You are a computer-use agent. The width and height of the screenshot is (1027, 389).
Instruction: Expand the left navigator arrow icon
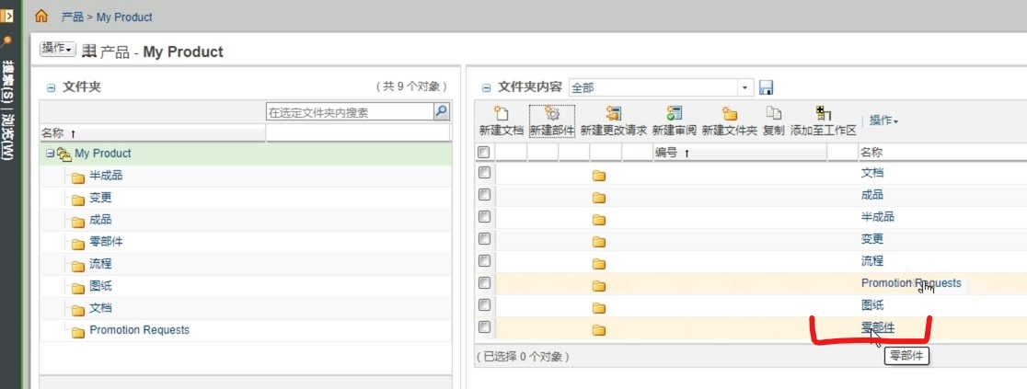click(x=7, y=15)
